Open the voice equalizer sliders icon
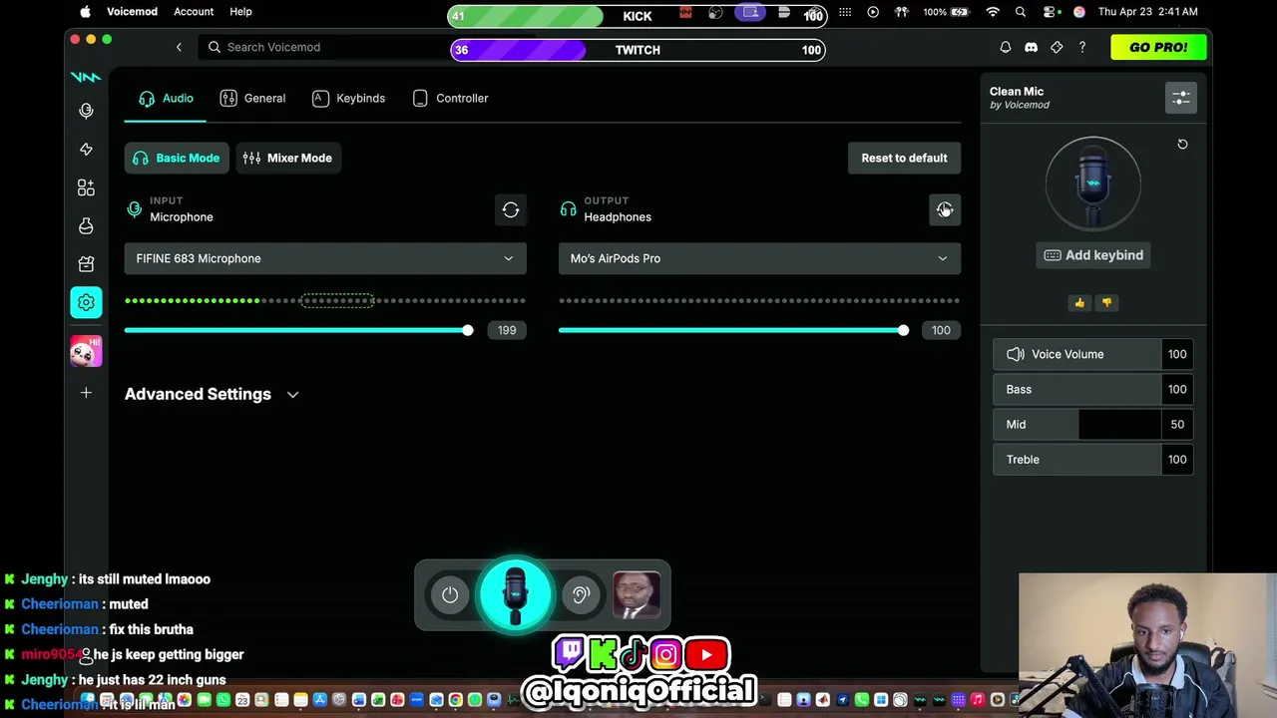The width and height of the screenshot is (1277, 718). pos(1181,98)
